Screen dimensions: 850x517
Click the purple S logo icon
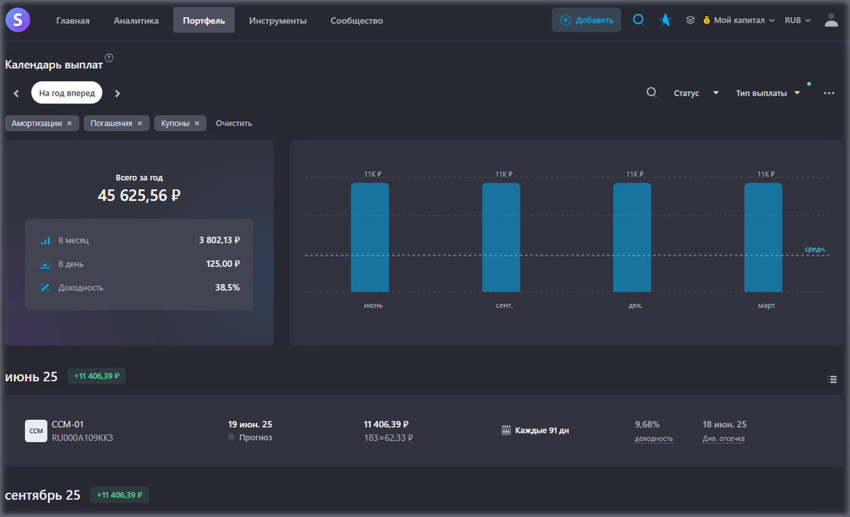click(x=18, y=20)
